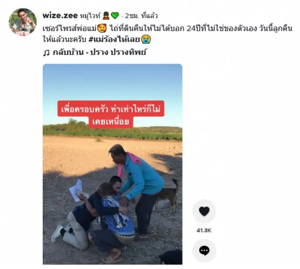Open comments via the speech bubble icon
Viewport: 300px width, 269px height.
(204, 251)
